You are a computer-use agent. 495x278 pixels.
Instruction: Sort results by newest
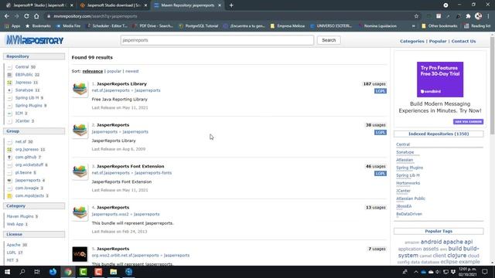click(x=132, y=71)
